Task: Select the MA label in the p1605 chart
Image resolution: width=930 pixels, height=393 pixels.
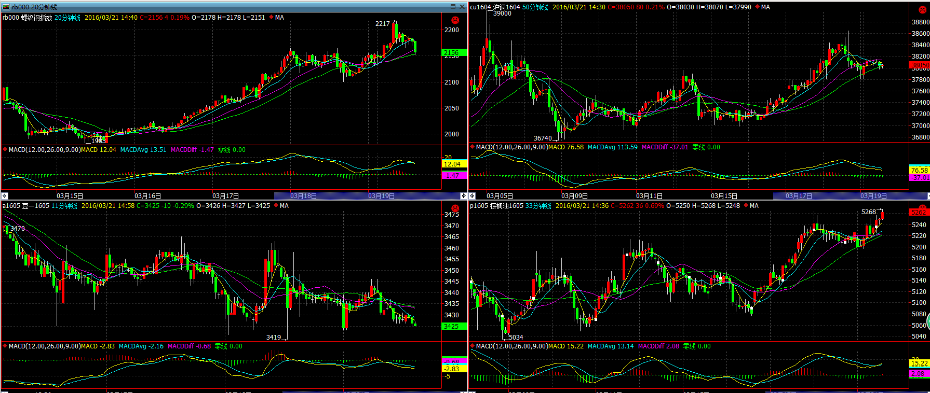Action: pos(754,206)
